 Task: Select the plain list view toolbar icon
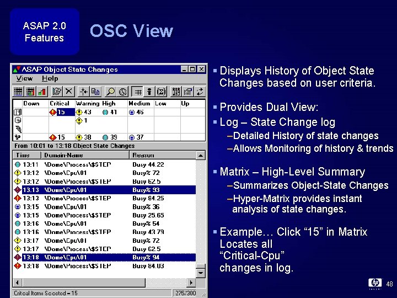point(18,92)
